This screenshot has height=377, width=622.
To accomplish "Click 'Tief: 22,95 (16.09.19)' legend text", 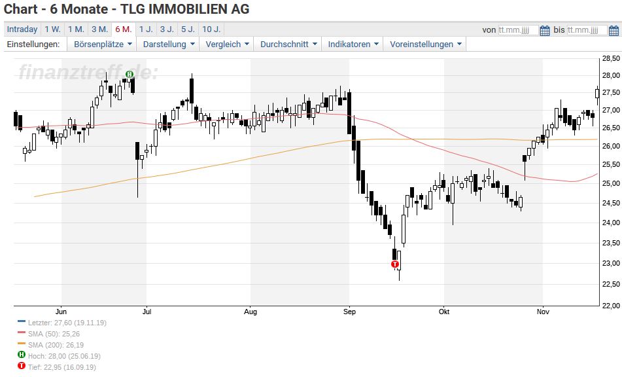I will point(62,367).
